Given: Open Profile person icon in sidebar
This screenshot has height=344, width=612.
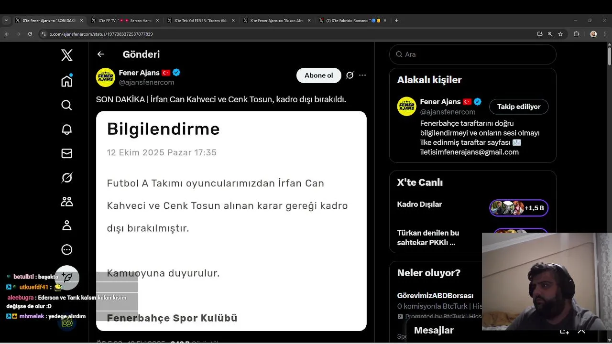Looking at the screenshot, I should point(67,226).
